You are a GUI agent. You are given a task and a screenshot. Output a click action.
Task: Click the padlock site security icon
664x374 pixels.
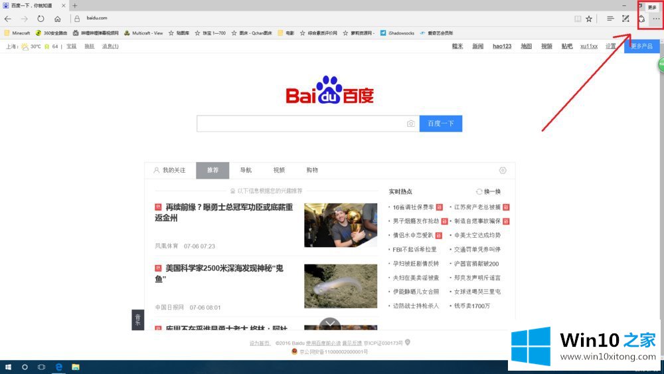pyautogui.click(x=77, y=19)
